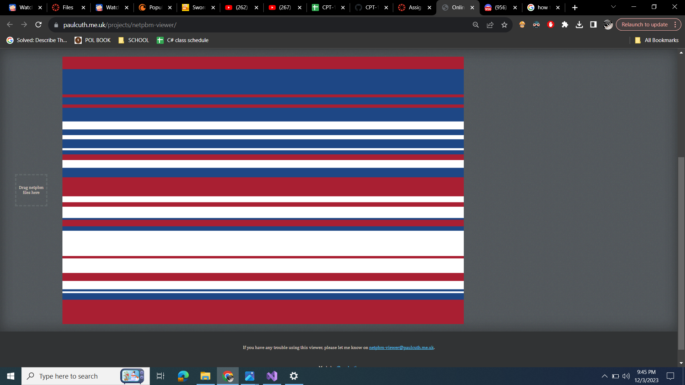Click the striped netpbm image preview

(x=263, y=190)
